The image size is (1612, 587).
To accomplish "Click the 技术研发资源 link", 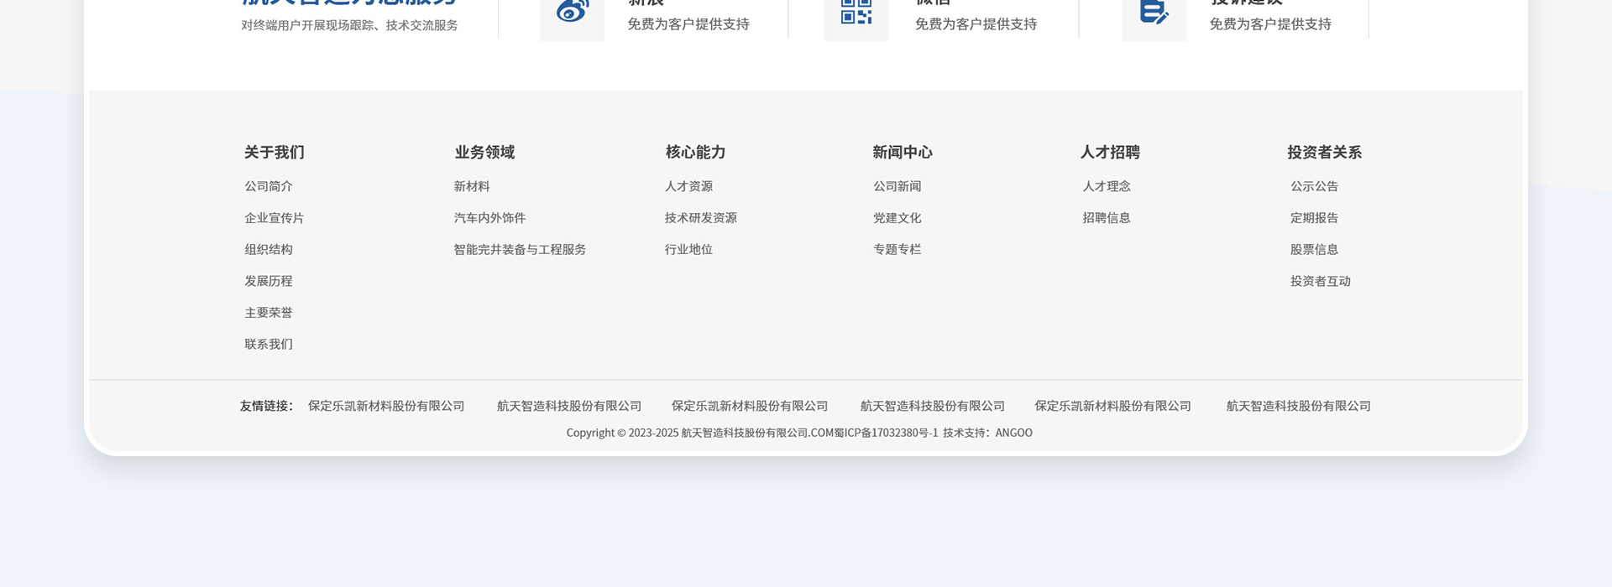I will [x=700, y=218].
